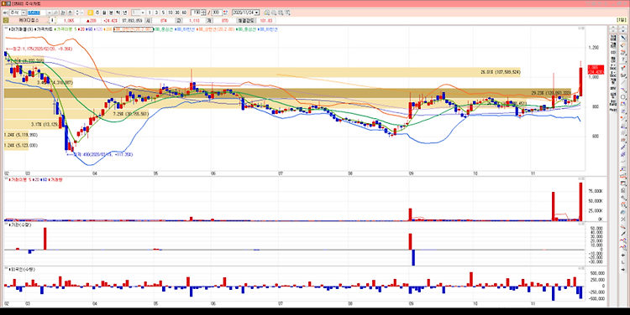Screen dimensions: 630x315
Task: Expand the stock code combo box arrow
Action: (50, 13)
